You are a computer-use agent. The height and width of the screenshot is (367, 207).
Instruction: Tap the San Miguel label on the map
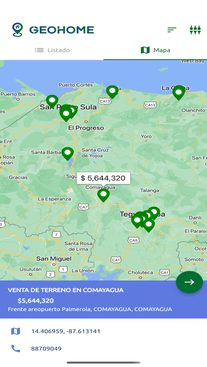pos(54,258)
